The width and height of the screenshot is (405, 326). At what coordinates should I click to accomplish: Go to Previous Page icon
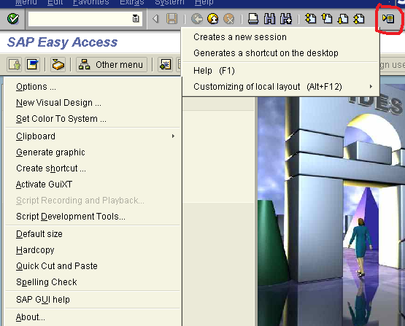(327, 18)
